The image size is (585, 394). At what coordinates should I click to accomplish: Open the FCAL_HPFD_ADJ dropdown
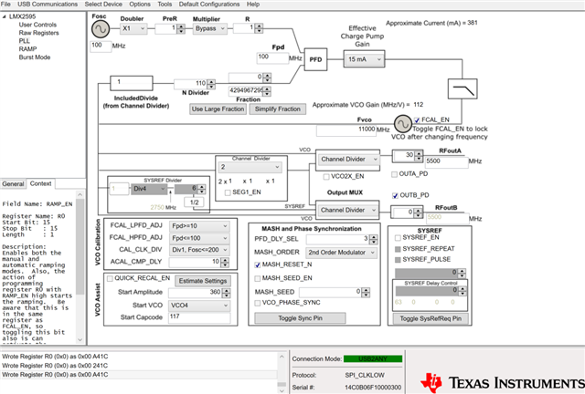coord(199,238)
